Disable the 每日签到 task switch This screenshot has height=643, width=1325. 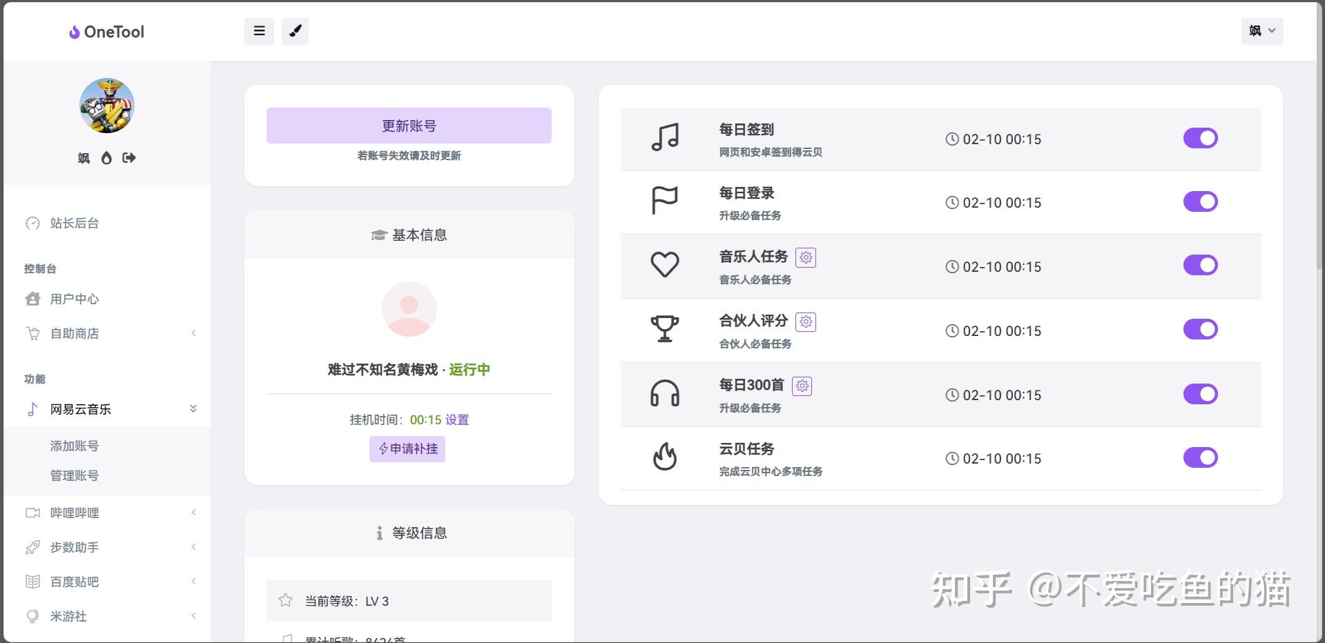point(1201,138)
